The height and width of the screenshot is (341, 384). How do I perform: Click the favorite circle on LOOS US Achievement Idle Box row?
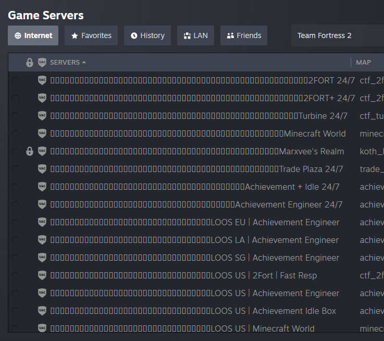tap(16, 311)
